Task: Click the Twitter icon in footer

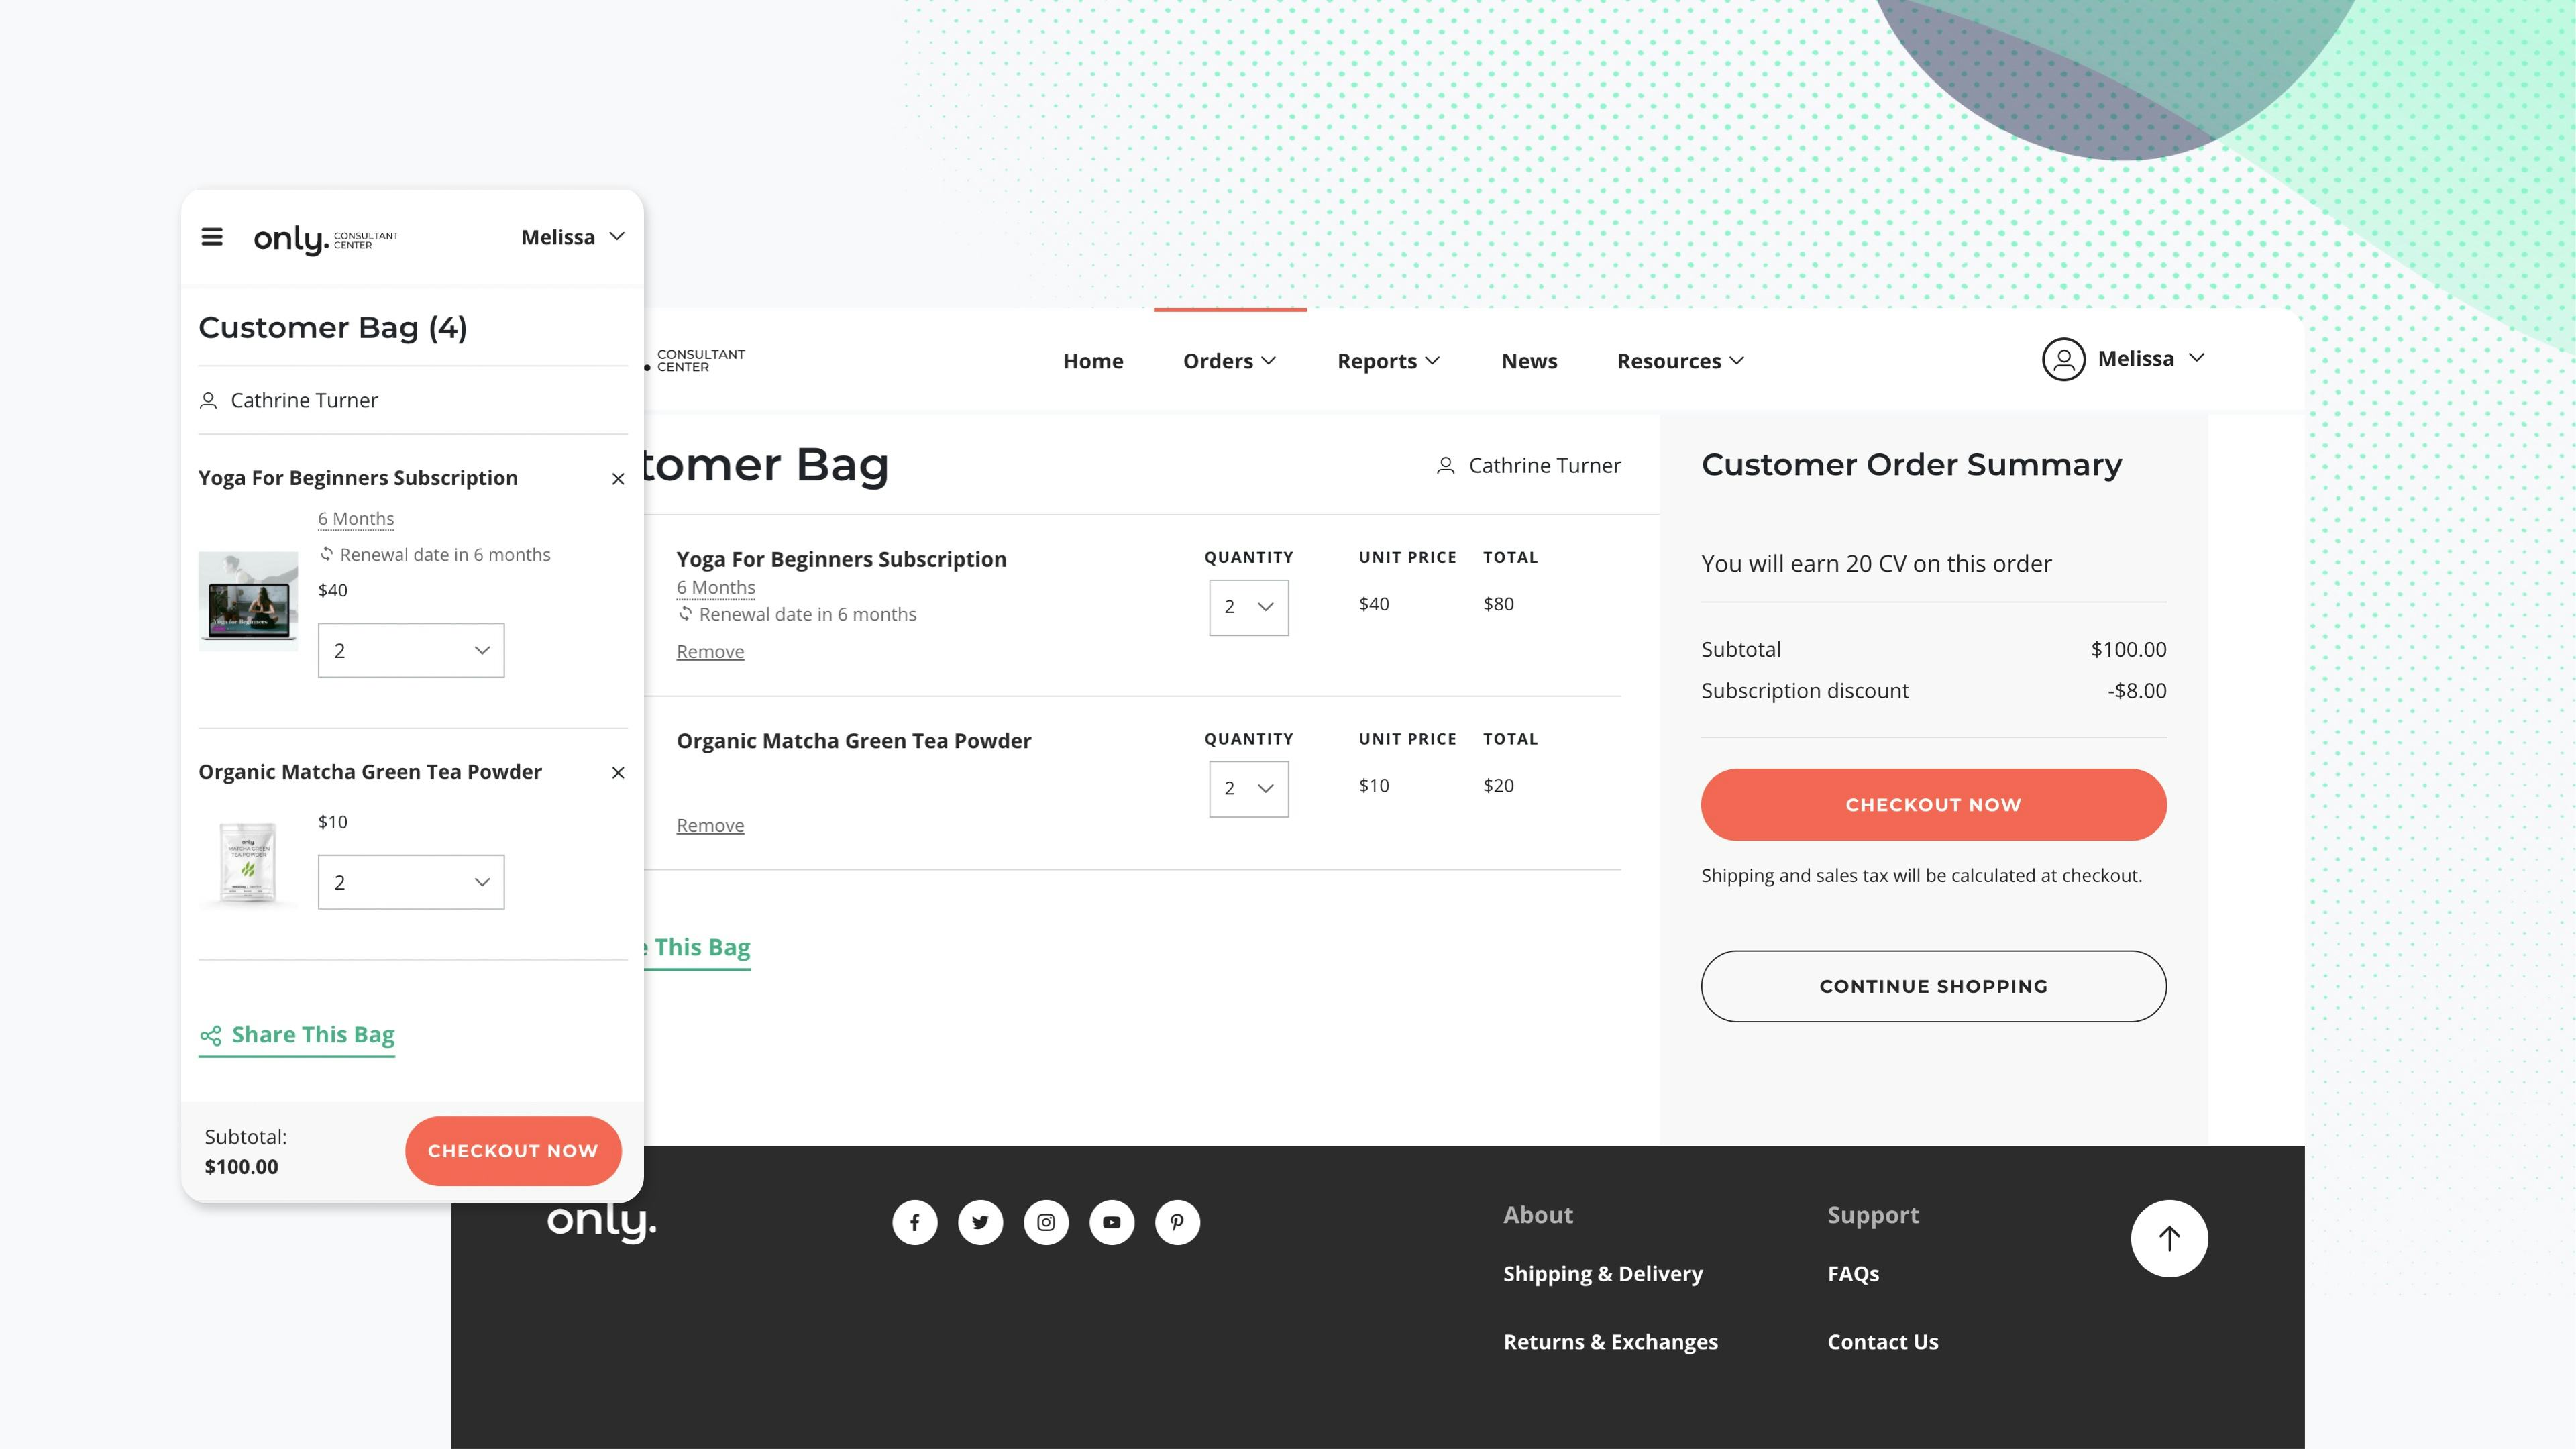Action: 980,1222
